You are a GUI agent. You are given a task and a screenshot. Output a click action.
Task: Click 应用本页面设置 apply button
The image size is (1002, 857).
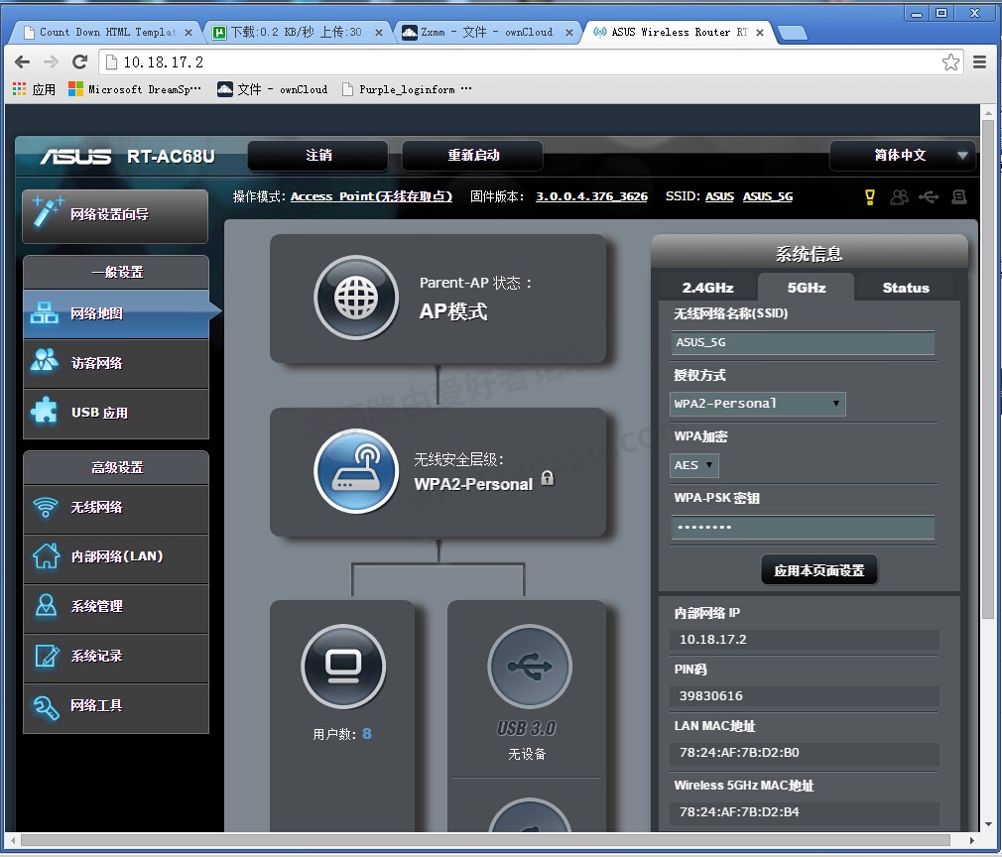pyautogui.click(x=819, y=570)
